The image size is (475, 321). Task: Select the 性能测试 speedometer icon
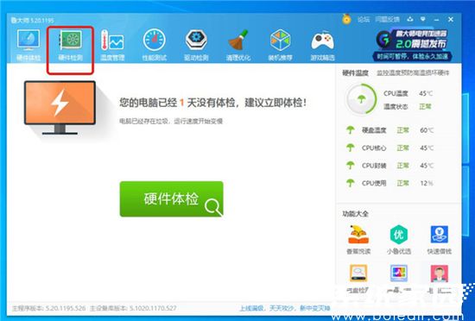pyautogui.click(x=155, y=46)
